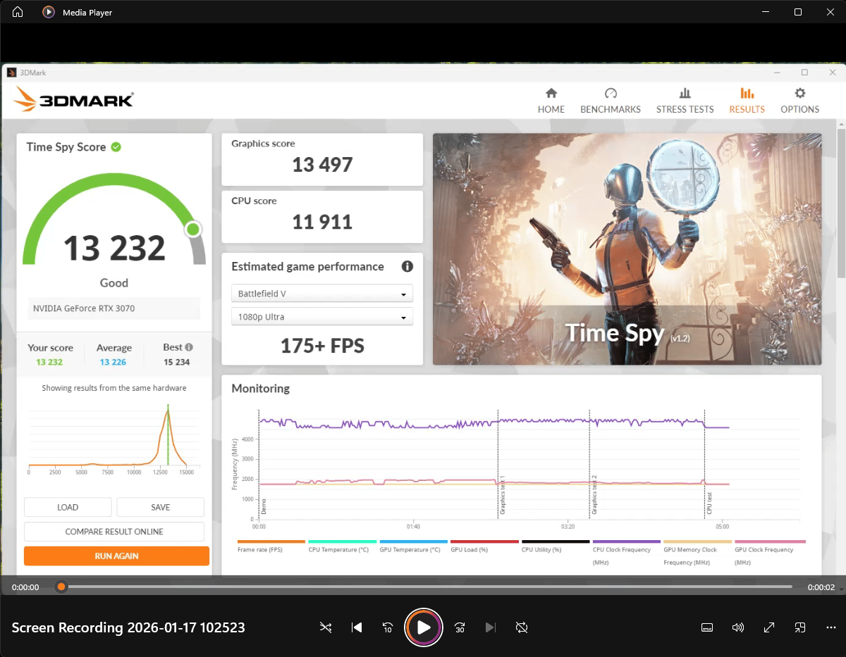Click the Time Spy artwork thumbnail
This screenshot has height=657, width=846.
click(627, 249)
